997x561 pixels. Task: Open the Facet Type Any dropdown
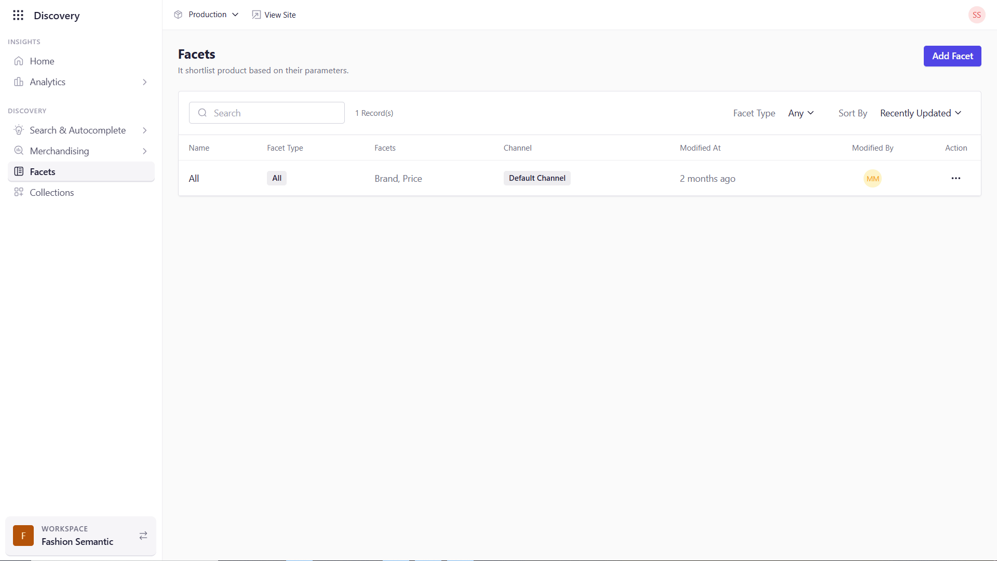pos(801,113)
